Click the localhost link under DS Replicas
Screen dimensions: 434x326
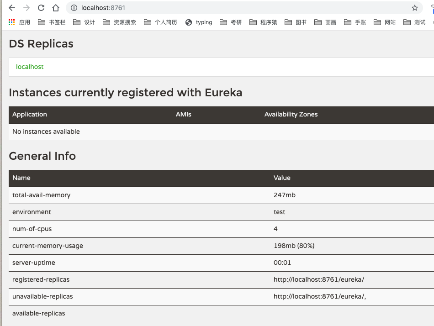pyautogui.click(x=30, y=67)
